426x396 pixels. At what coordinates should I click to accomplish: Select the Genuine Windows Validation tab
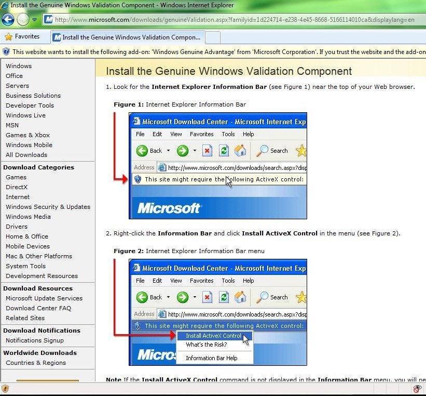click(128, 37)
